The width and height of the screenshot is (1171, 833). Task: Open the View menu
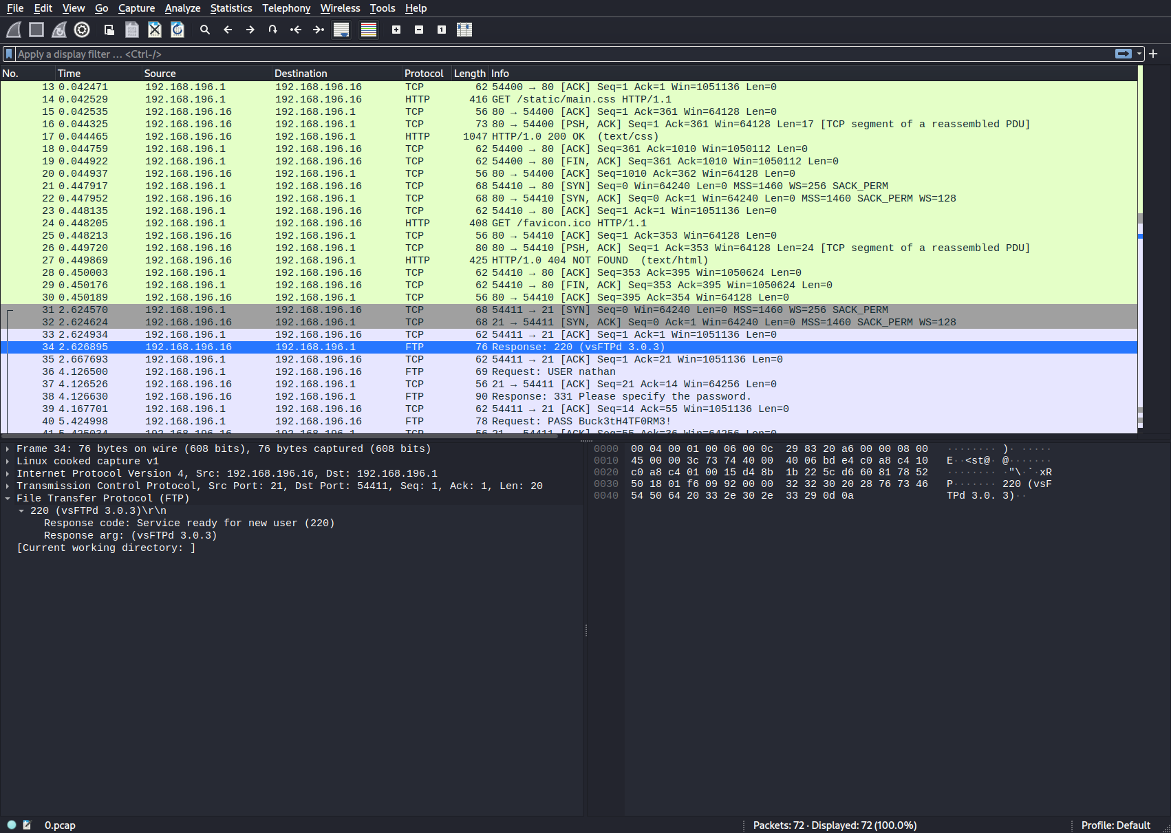74,8
